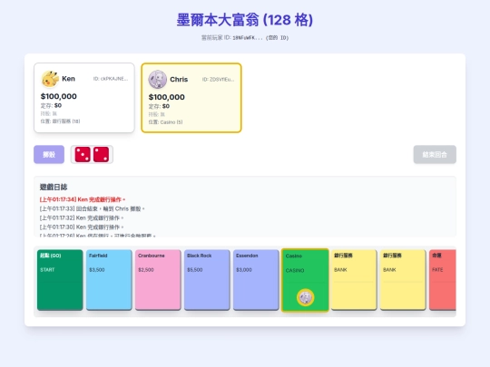The height and width of the screenshot is (367, 490).
Task: Click the Fairfield $3,500 tile
Action: click(x=109, y=280)
